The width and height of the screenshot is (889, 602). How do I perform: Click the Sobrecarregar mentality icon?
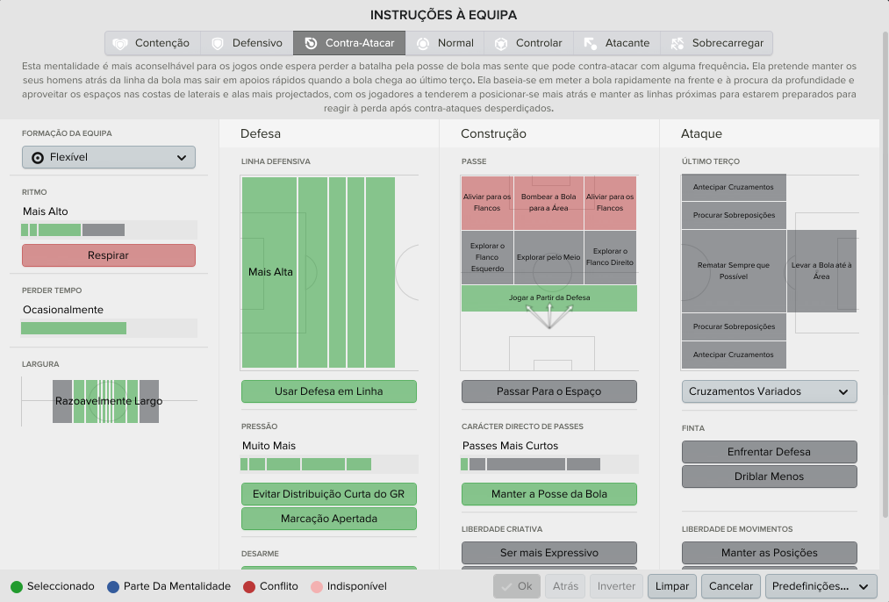click(677, 44)
